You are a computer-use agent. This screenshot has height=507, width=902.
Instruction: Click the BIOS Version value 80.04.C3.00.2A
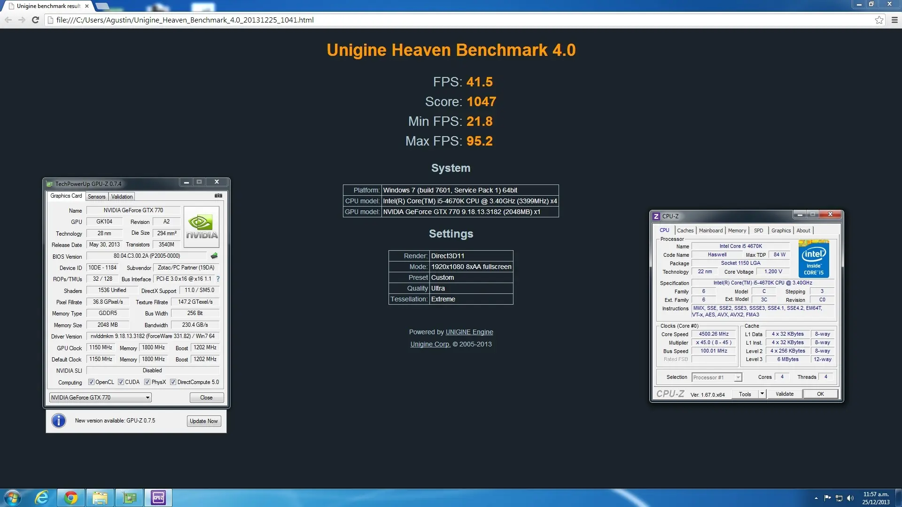tap(147, 256)
